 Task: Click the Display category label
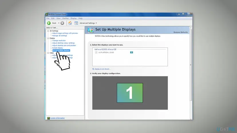(x=52, y=38)
